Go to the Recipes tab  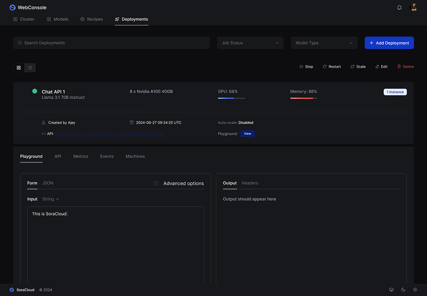click(x=91, y=19)
